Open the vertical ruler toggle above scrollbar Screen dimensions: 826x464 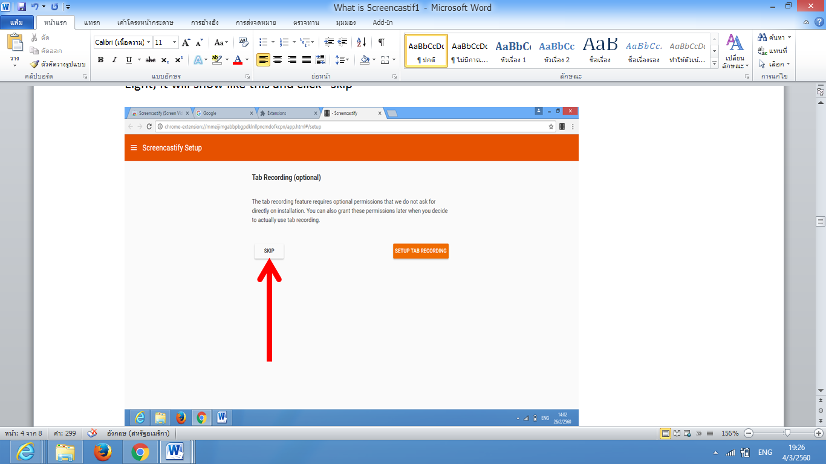tap(821, 92)
